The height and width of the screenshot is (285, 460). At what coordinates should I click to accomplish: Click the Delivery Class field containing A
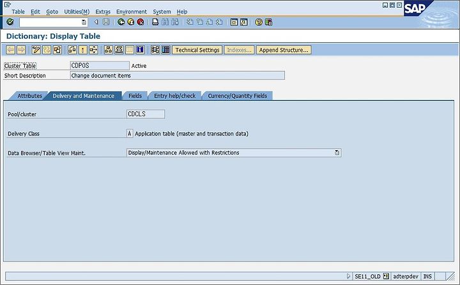(129, 134)
